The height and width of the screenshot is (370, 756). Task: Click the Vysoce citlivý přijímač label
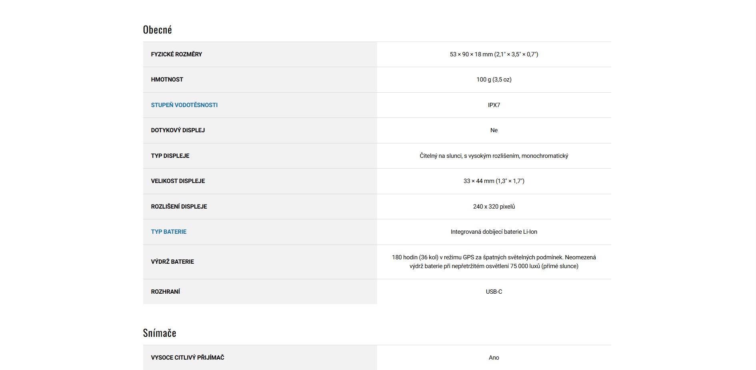[x=187, y=358]
